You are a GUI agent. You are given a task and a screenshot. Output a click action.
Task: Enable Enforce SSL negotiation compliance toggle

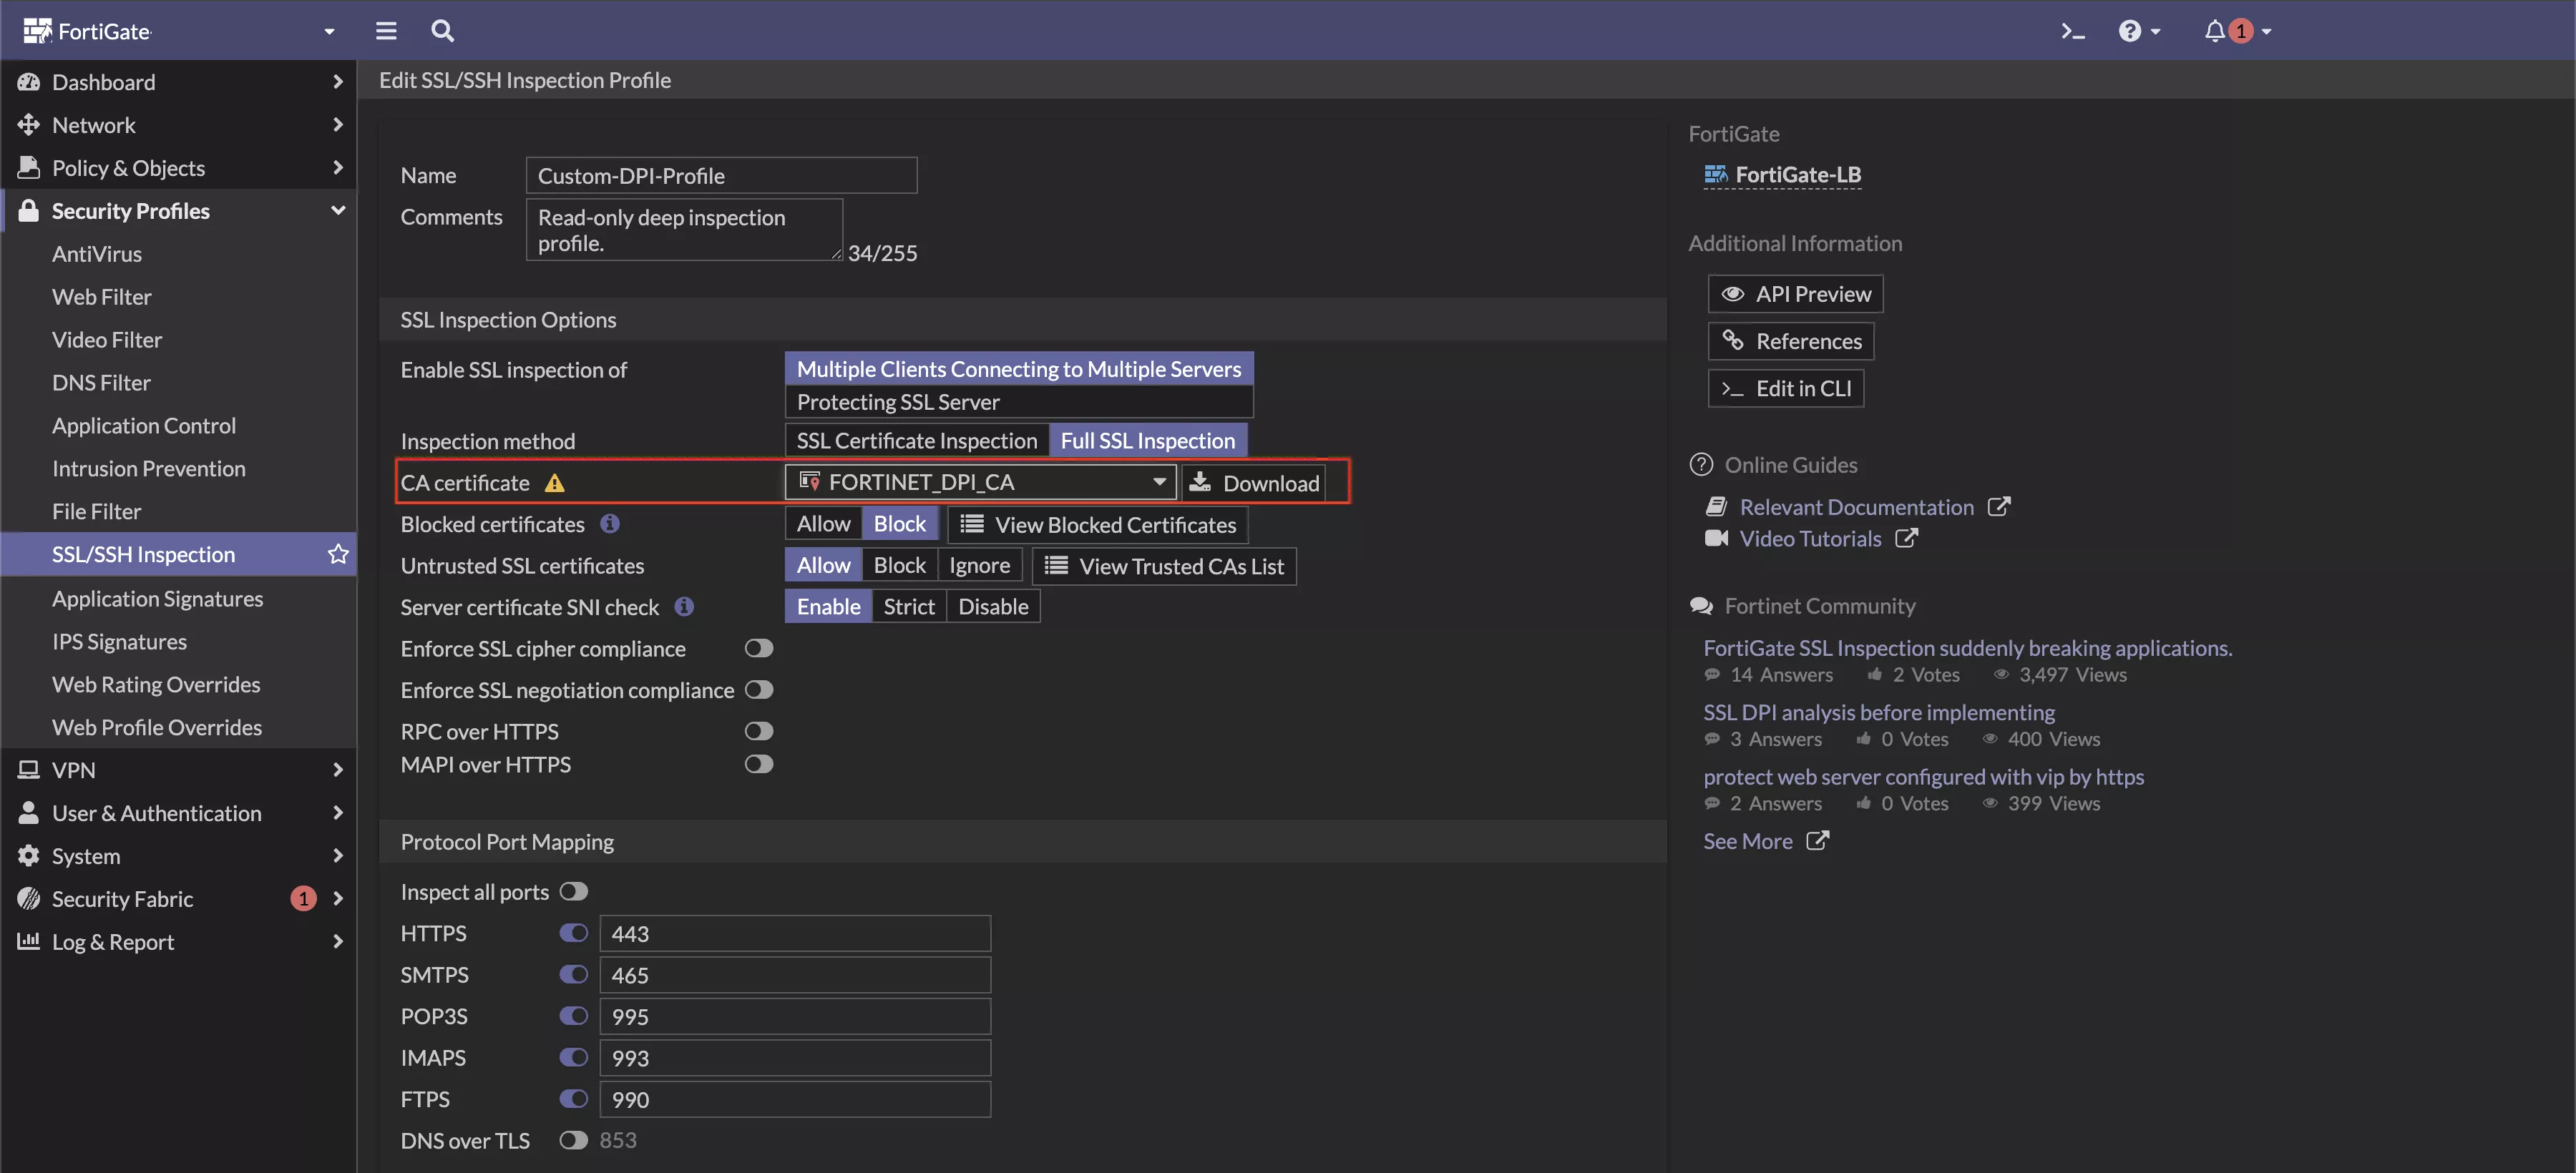[759, 689]
